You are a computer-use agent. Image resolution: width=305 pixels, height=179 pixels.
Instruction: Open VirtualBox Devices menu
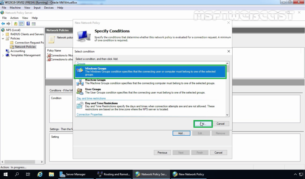click(x=49, y=8)
